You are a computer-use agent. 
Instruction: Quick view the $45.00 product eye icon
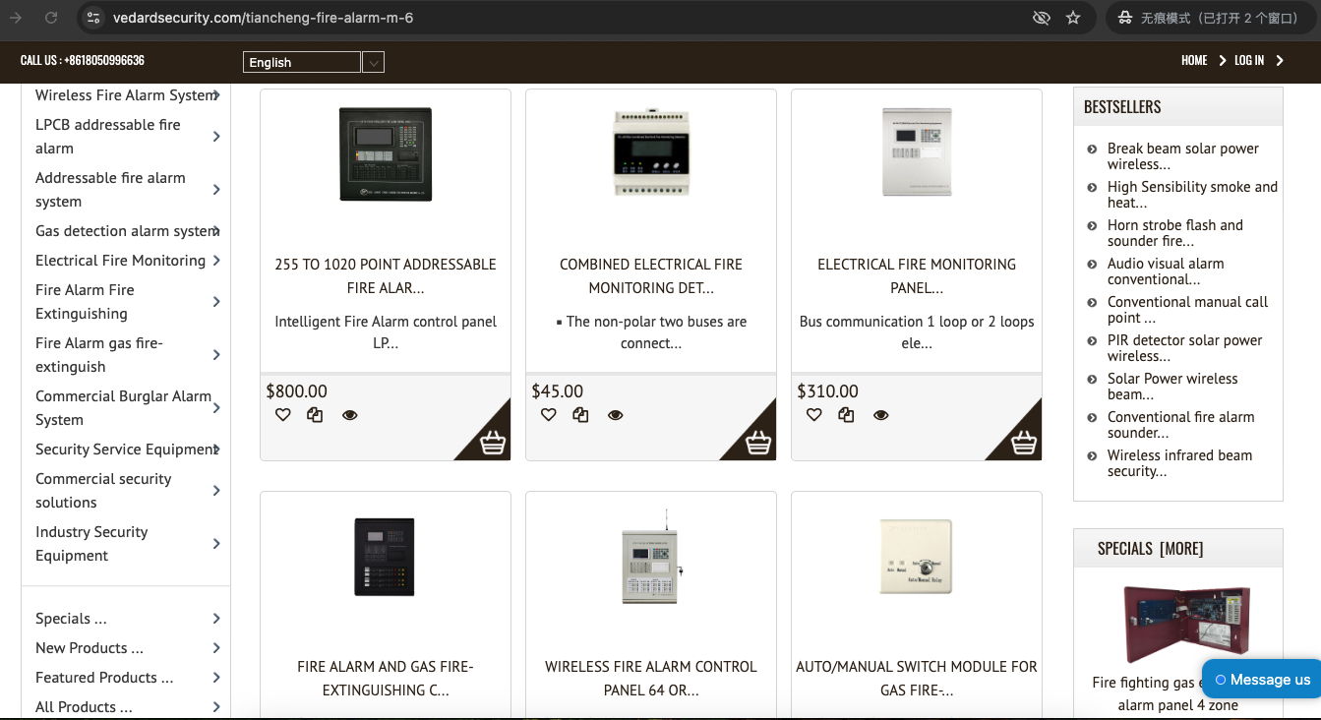coord(615,415)
